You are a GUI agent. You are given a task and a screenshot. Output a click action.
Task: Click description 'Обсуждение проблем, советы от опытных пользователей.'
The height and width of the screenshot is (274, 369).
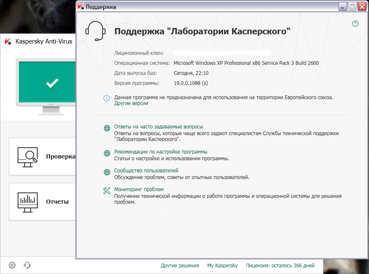[182, 177]
